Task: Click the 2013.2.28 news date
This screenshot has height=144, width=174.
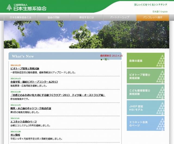Action: coord(16,131)
